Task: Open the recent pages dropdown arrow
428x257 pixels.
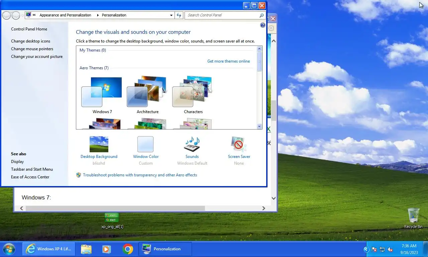Action: (x=22, y=15)
